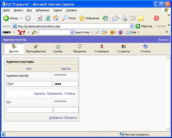This screenshot has width=172, height=138.
Task: Click the Выход logout link
Action: [x=163, y=40]
